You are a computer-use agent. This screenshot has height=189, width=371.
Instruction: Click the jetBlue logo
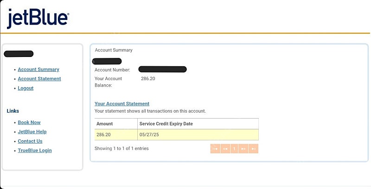tap(38, 19)
